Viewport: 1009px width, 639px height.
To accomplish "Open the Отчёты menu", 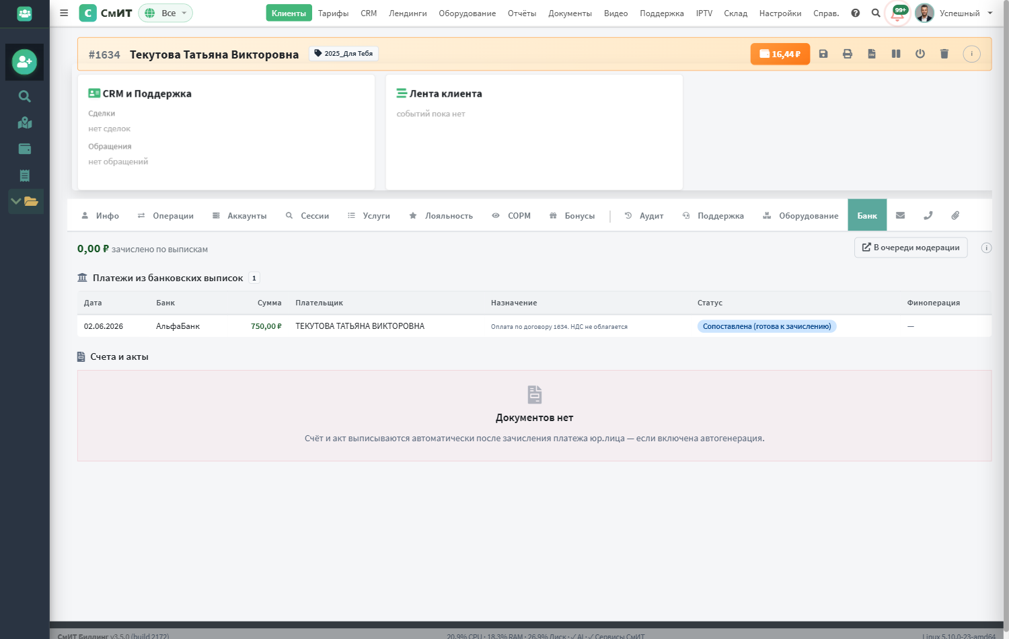I will click(522, 13).
